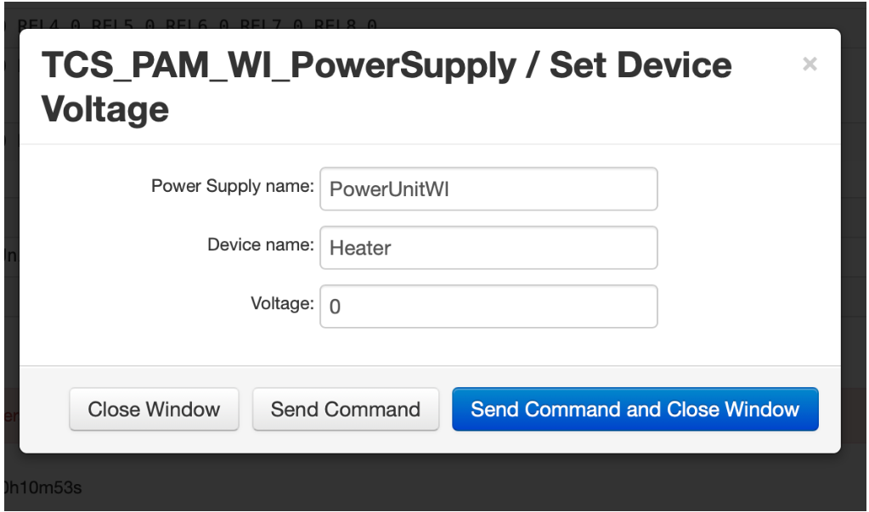869x512 pixels.
Task: Close the dialog using the X icon
Action: [x=810, y=65]
